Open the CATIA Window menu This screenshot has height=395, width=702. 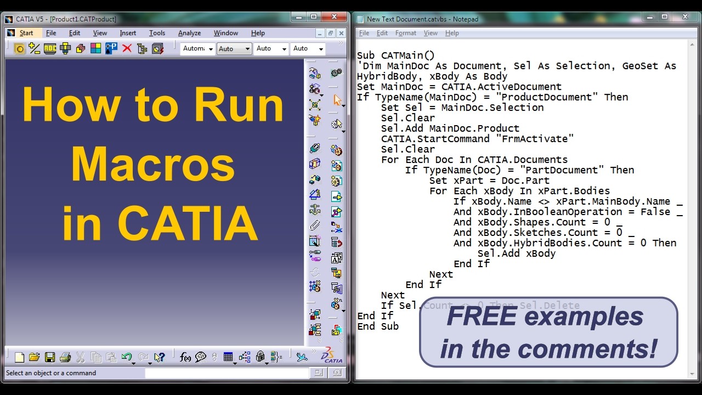pos(226,33)
